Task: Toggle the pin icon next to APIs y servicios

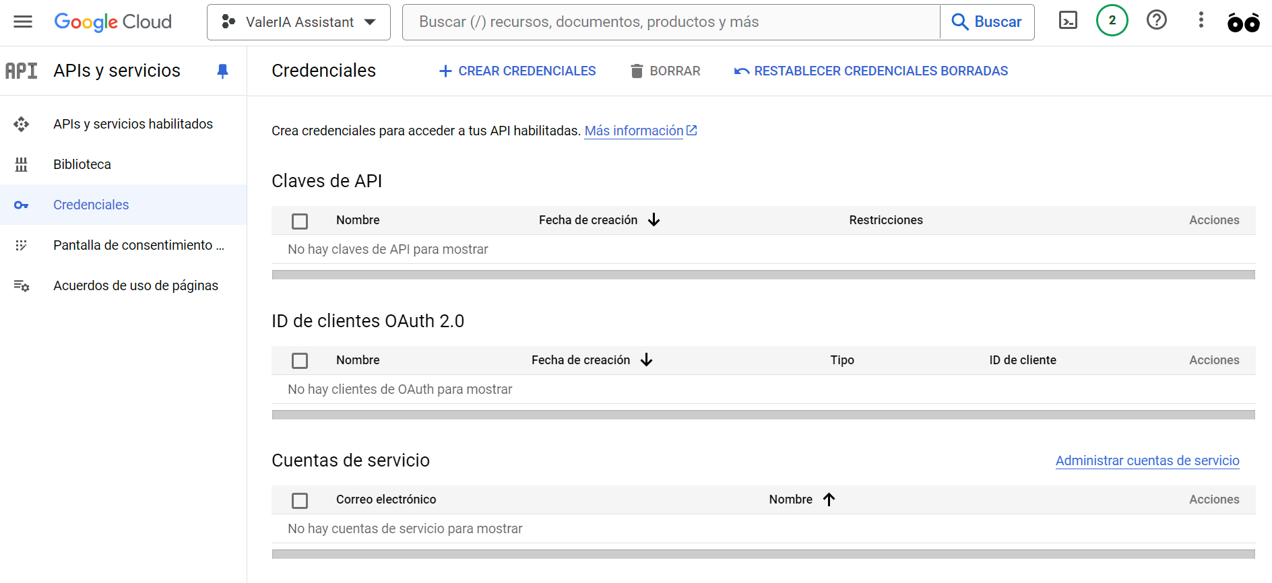Action: point(222,71)
